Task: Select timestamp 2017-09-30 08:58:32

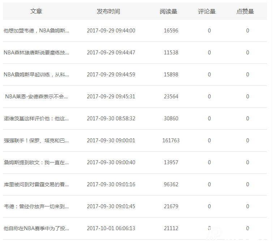Action: (x=111, y=119)
